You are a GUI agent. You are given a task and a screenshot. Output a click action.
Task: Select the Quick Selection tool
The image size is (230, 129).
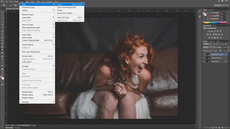[2, 21]
